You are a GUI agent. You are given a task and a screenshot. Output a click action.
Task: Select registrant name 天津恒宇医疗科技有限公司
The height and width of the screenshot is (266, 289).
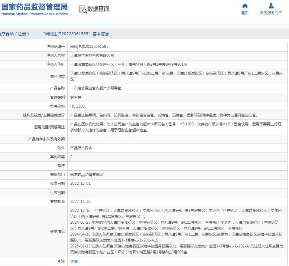92,55
